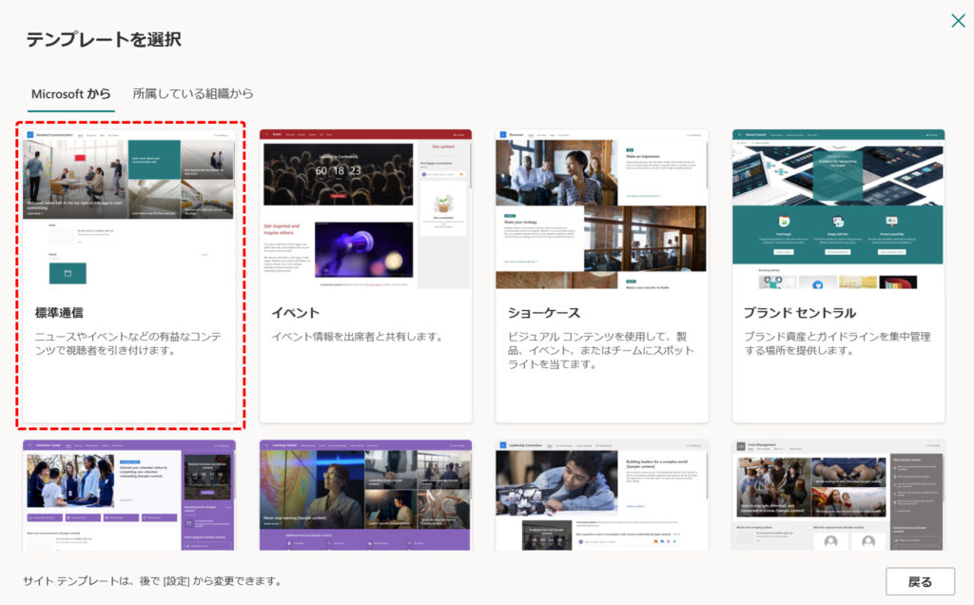Viewport: 974px width, 605px height.
Task: Close the テンプレートを選択 dialog
Action: click(x=958, y=21)
